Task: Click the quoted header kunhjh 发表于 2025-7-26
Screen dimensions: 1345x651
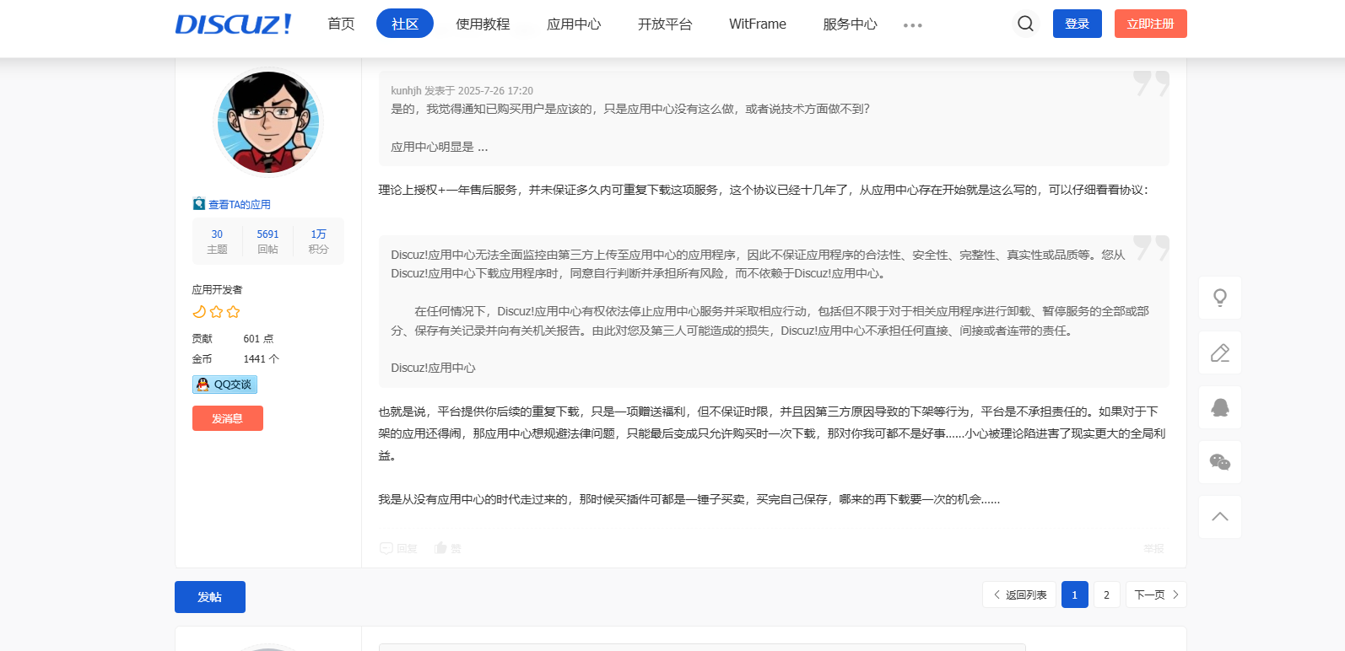Action: [x=462, y=90]
